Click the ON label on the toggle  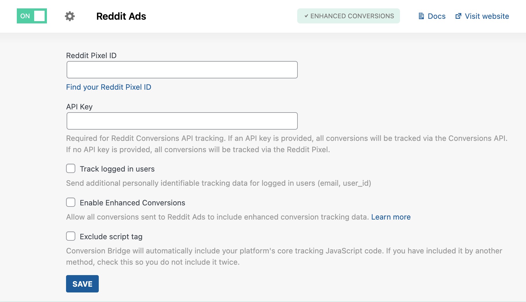click(x=25, y=16)
